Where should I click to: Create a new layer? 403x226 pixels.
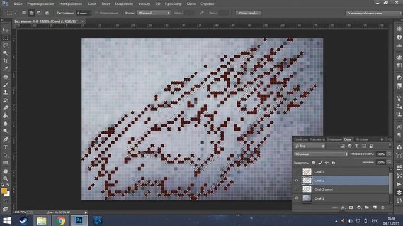[375, 208]
